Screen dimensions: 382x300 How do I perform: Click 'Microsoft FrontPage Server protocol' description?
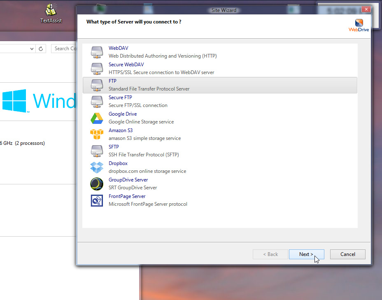pyautogui.click(x=148, y=204)
